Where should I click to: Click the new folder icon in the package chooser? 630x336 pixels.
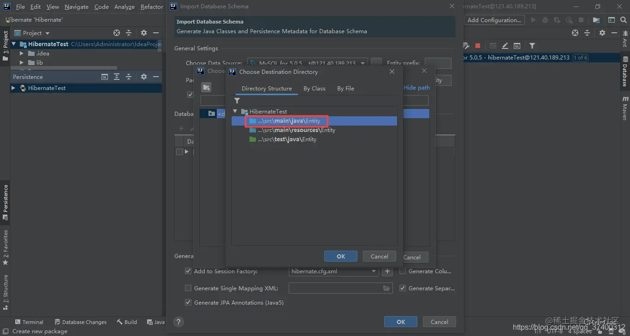206,87
